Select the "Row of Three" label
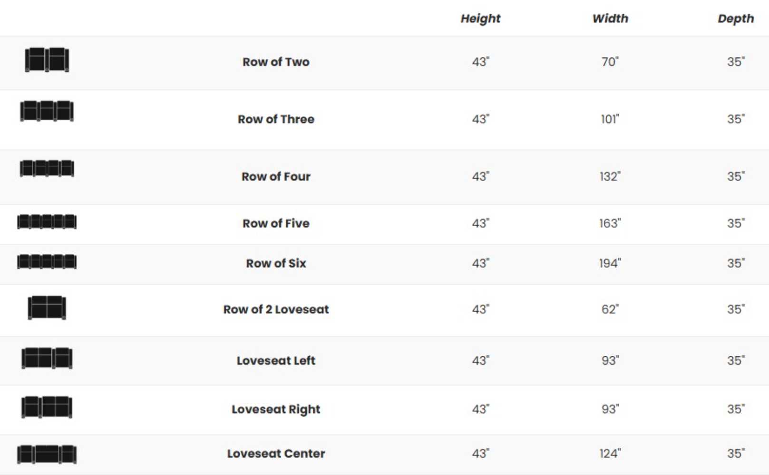 [x=276, y=119]
